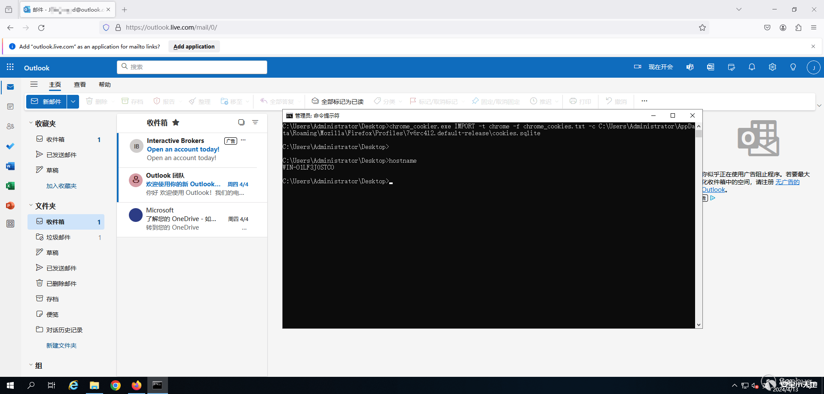This screenshot has width=824, height=394.
Task: Open Teams chat icon in header
Action: tap(690, 67)
